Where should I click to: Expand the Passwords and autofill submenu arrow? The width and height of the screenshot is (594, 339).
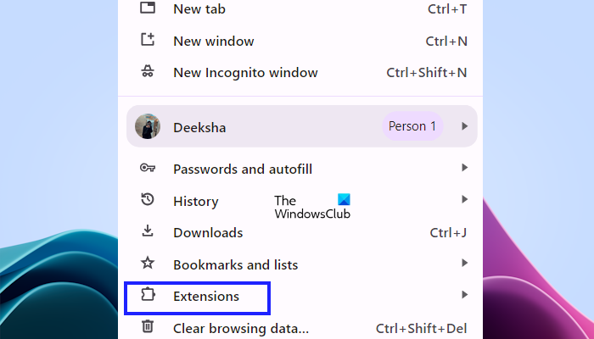[x=464, y=168]
